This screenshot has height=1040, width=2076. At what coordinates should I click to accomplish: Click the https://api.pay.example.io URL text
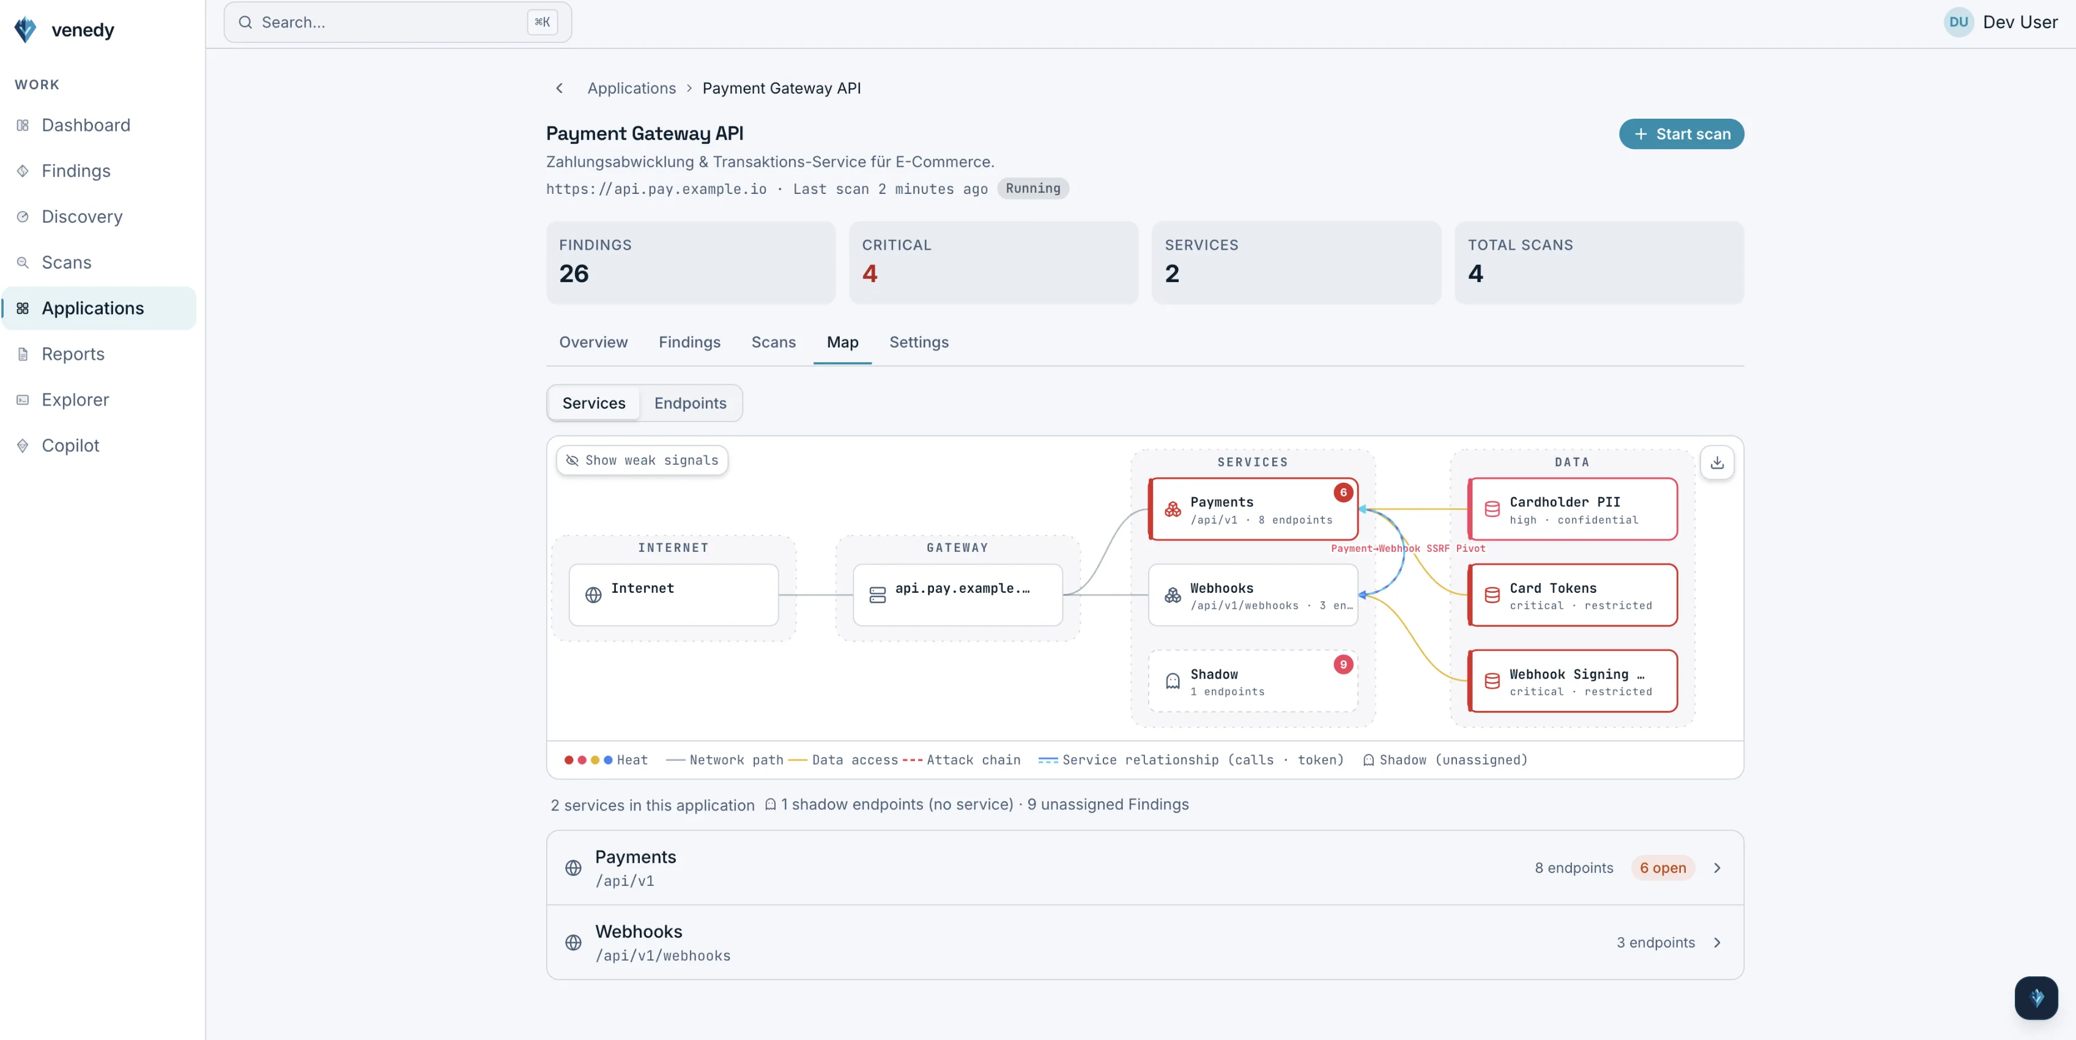coord(656,190)
